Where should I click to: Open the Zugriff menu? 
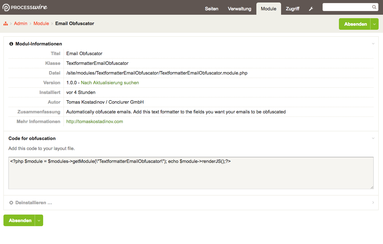tap(293, 9)
